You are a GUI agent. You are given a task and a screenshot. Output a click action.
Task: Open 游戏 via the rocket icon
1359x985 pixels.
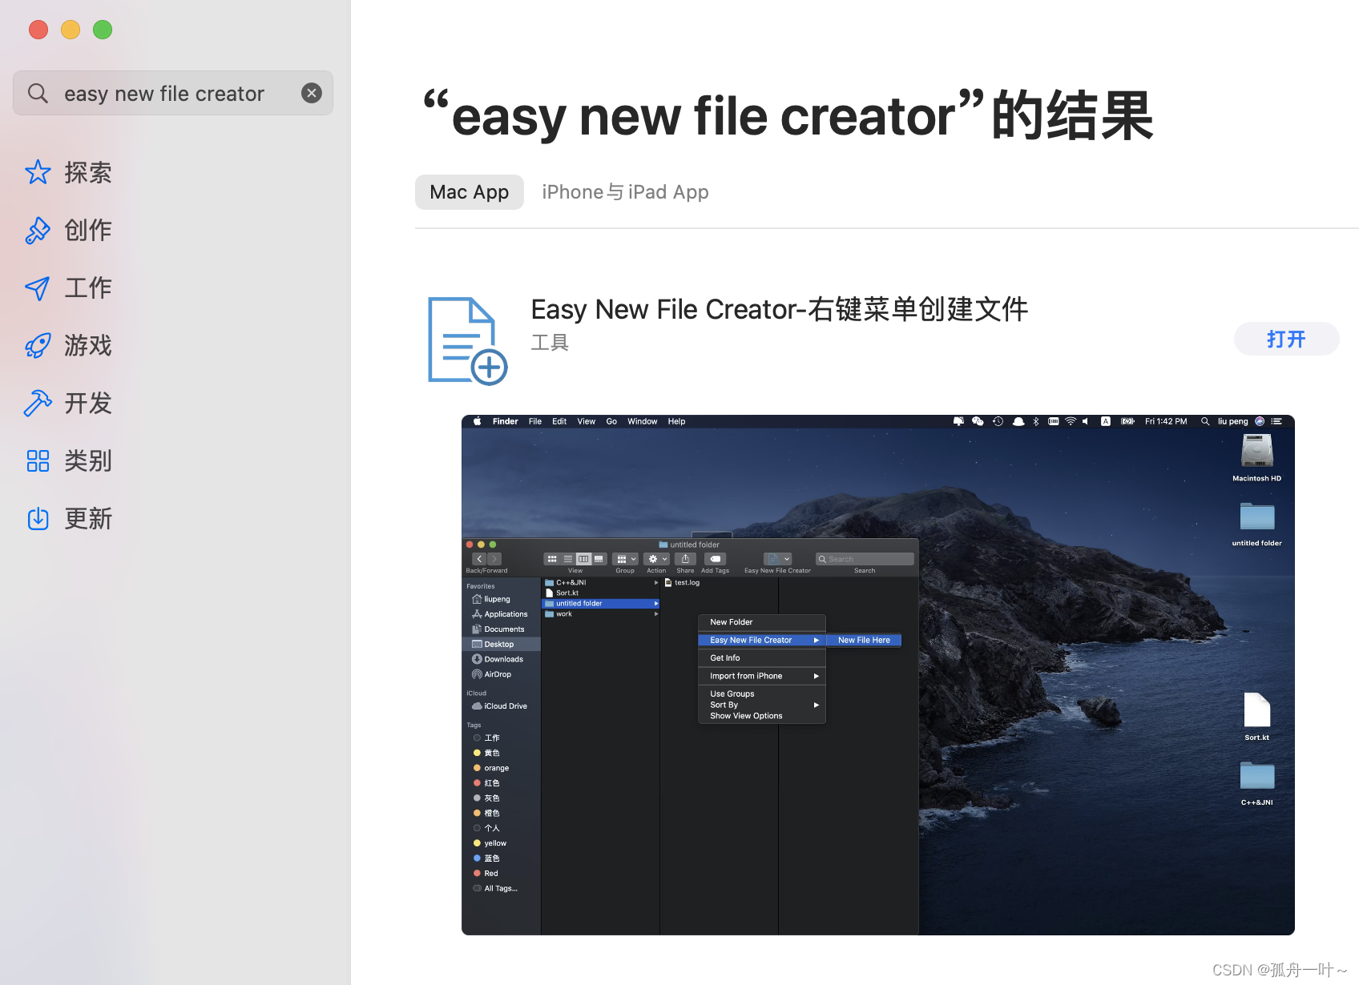[x=38, y=345]
